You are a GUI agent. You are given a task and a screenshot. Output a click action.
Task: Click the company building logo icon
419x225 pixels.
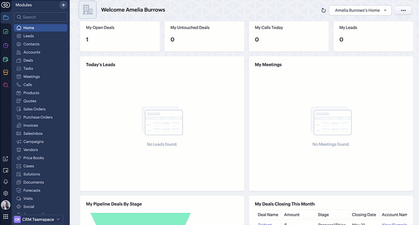click(x=88, y=10)
